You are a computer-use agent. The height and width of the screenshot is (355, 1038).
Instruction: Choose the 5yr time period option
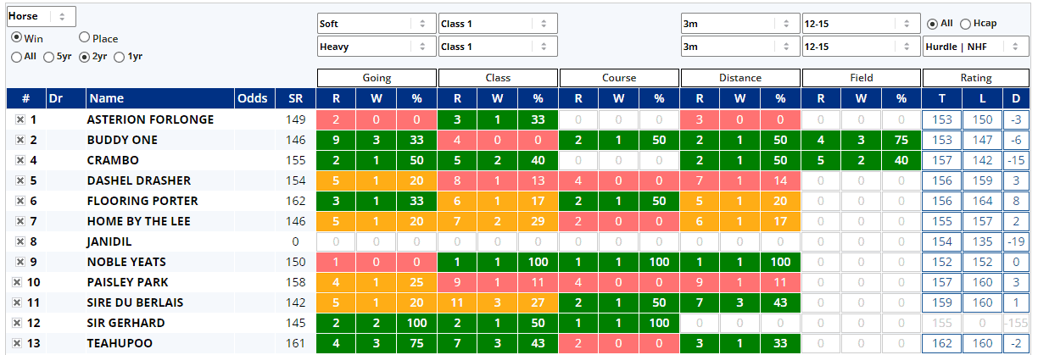[x=49, y=57]
